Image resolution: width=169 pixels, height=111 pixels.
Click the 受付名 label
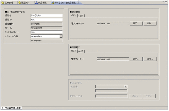[x=8, y=16]
